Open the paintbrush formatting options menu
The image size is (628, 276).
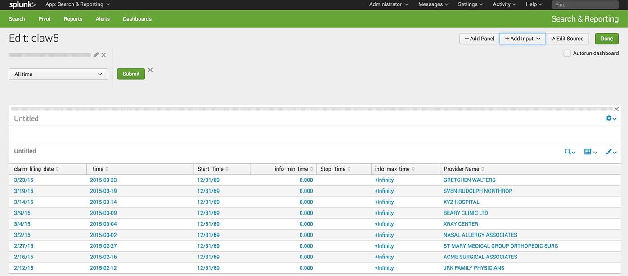pyautogui.click(x=611, y=152)
